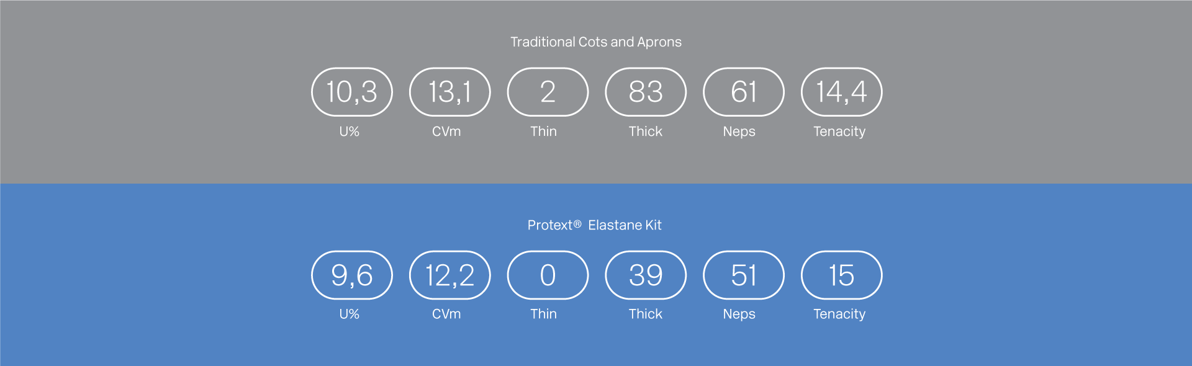This screenshot has height=366, width=1192.
Task: Select the Tenacity value 14,4 pill
Action: (842, 92)
